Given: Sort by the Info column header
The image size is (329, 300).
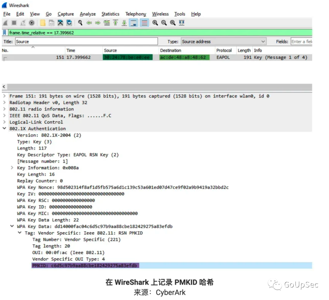Looking at the screenshot, I should [x=282, y=50].
